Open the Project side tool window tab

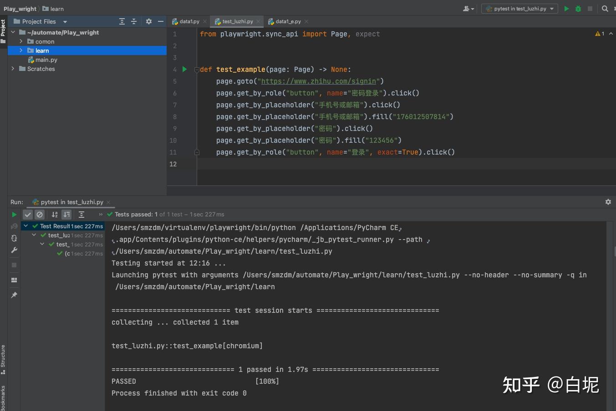pos(3,31)
